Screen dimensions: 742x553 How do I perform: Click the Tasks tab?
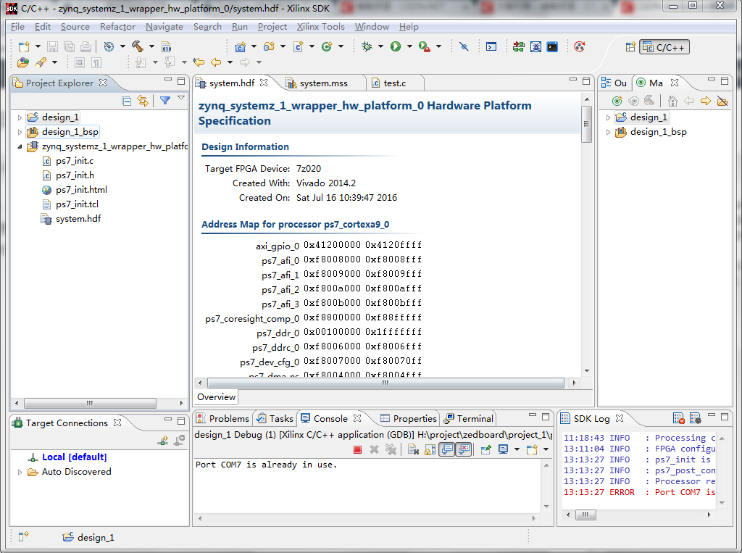[x=275, y=418]
